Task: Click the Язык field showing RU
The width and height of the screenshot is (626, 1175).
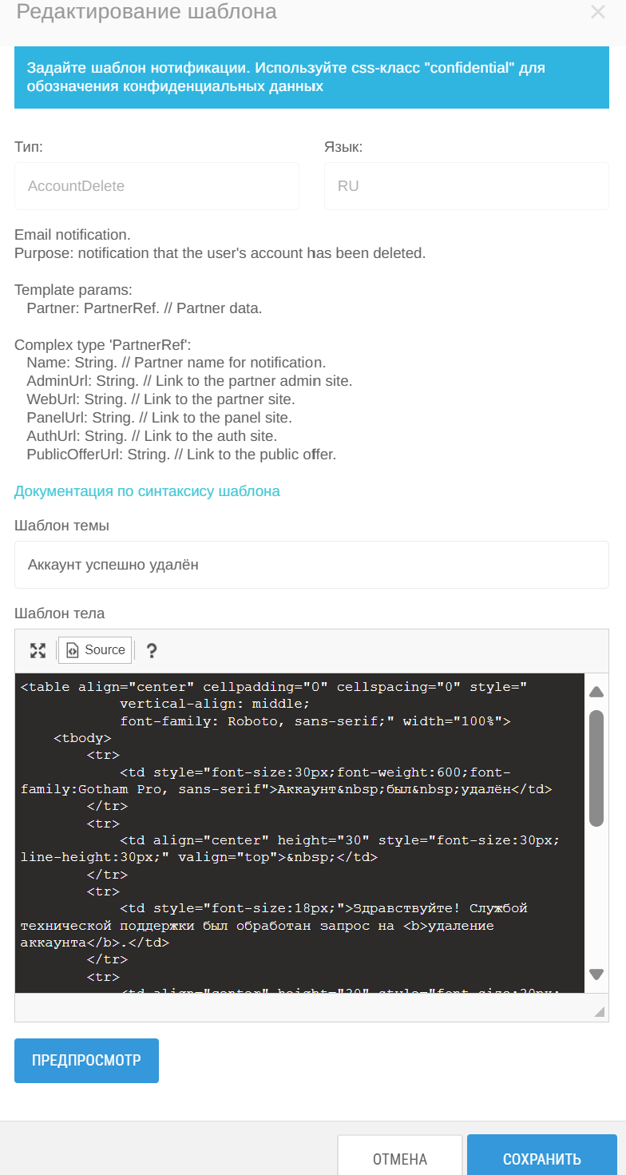Action: 466,186
